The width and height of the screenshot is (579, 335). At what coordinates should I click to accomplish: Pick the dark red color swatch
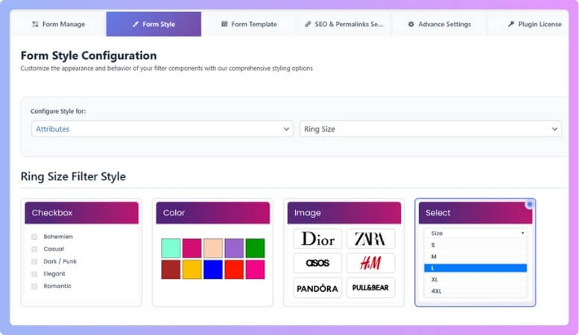pos(171,269)
